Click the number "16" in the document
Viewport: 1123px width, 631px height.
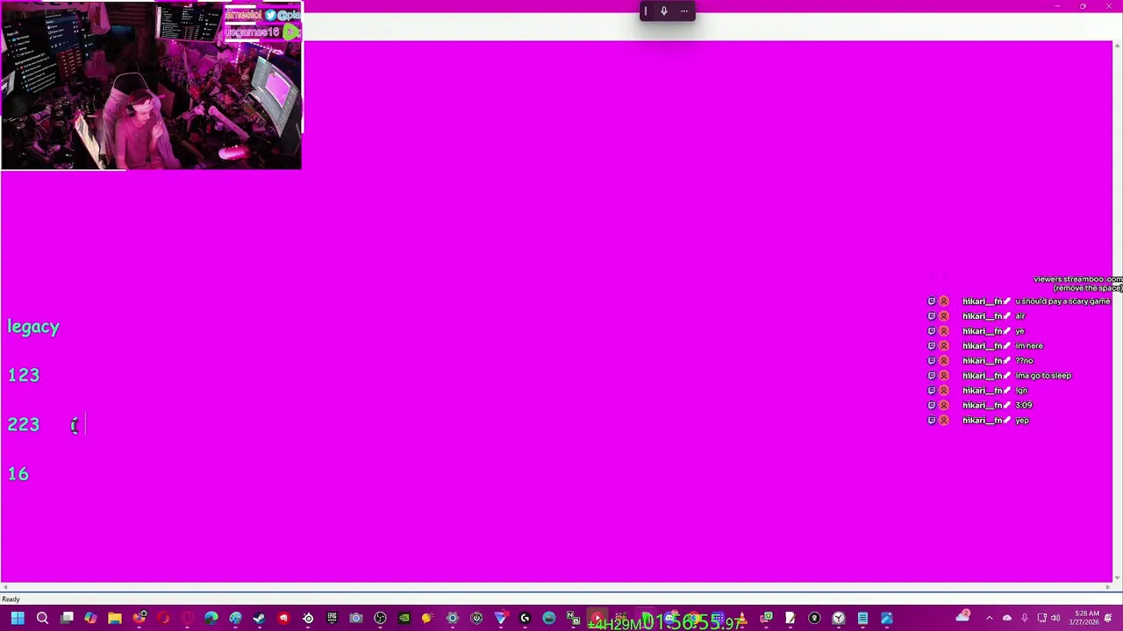pos(18,474)
